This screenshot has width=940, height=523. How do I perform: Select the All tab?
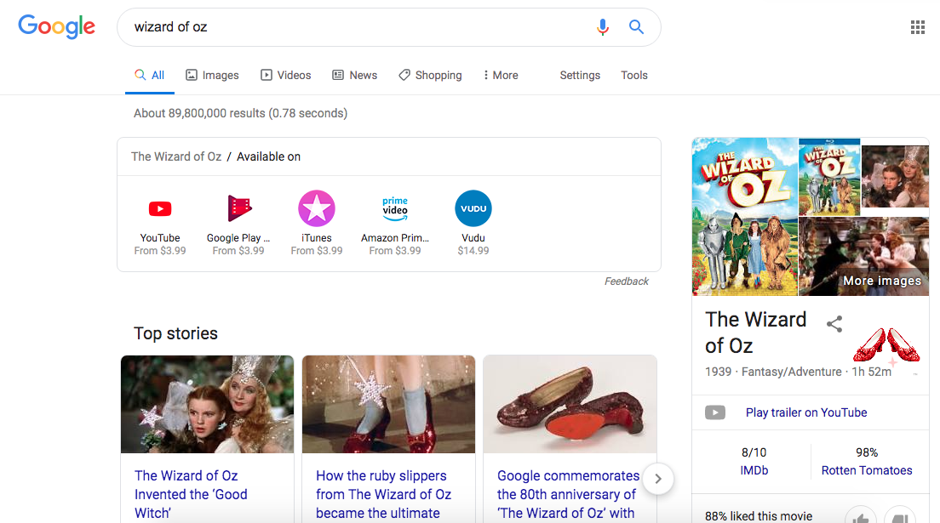click(149, 76)
